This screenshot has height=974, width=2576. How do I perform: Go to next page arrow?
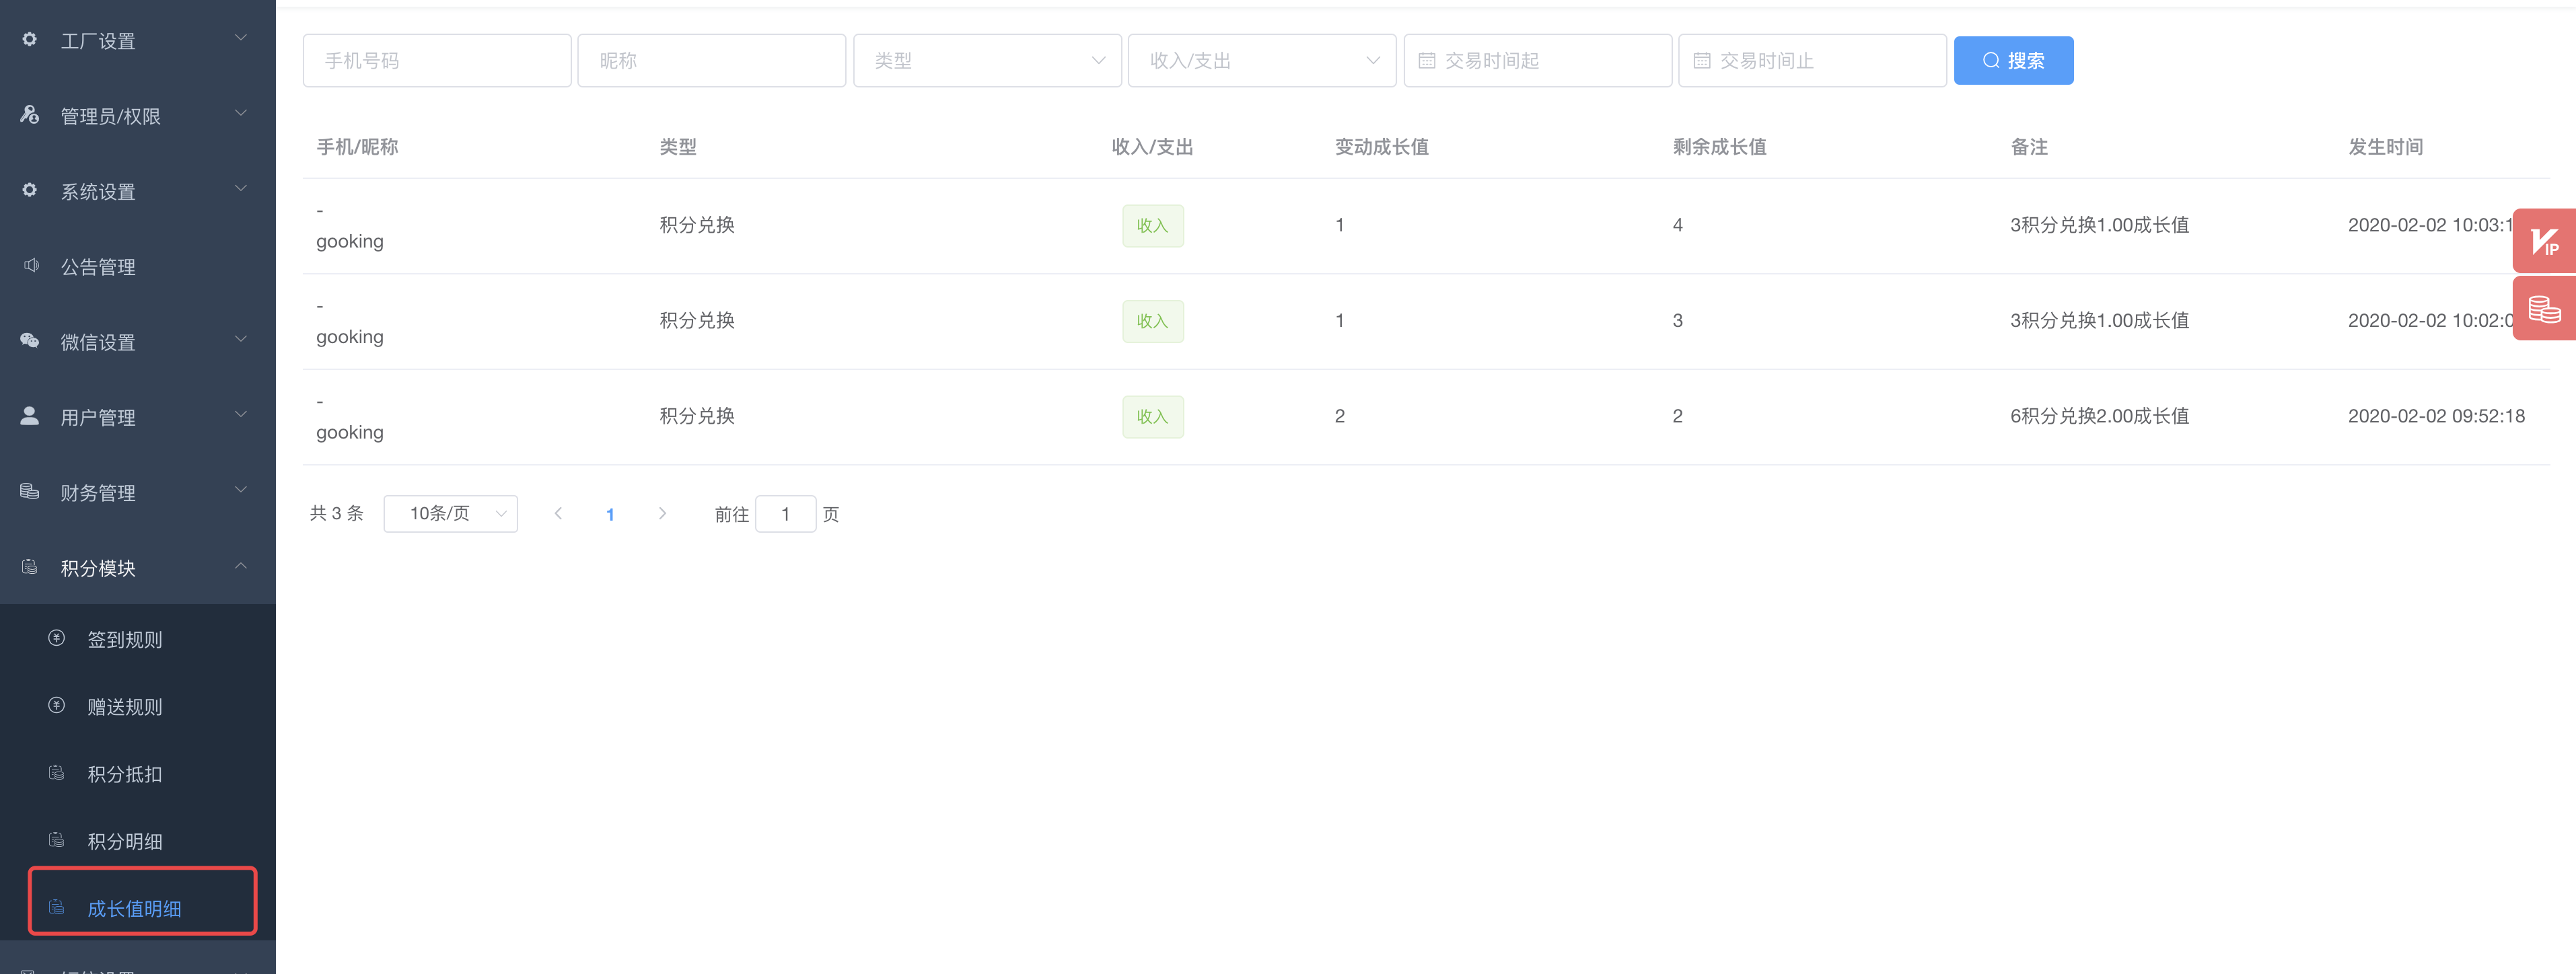[x=662, y=514]
